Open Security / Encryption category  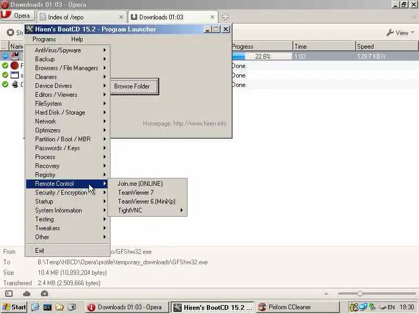click(68, 193)
